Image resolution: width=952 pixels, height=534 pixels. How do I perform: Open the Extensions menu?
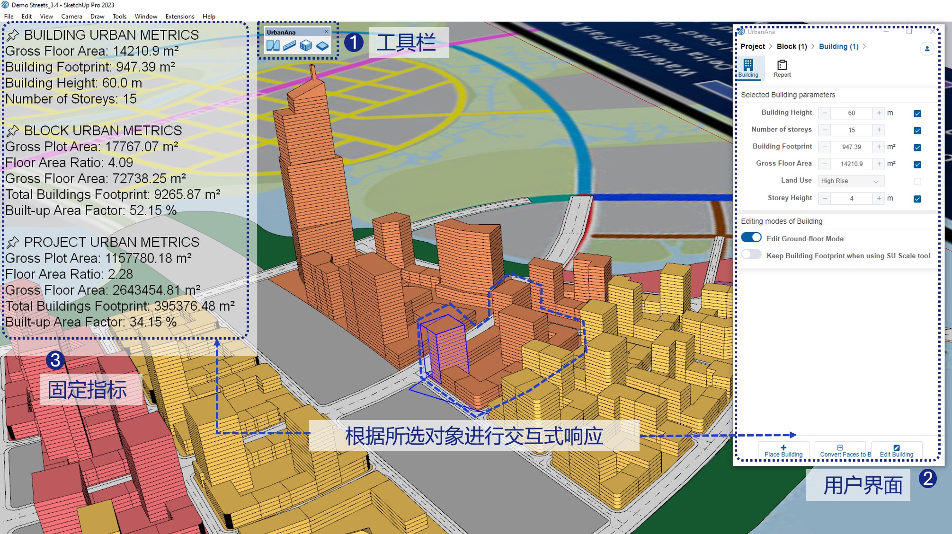(179, 16)
